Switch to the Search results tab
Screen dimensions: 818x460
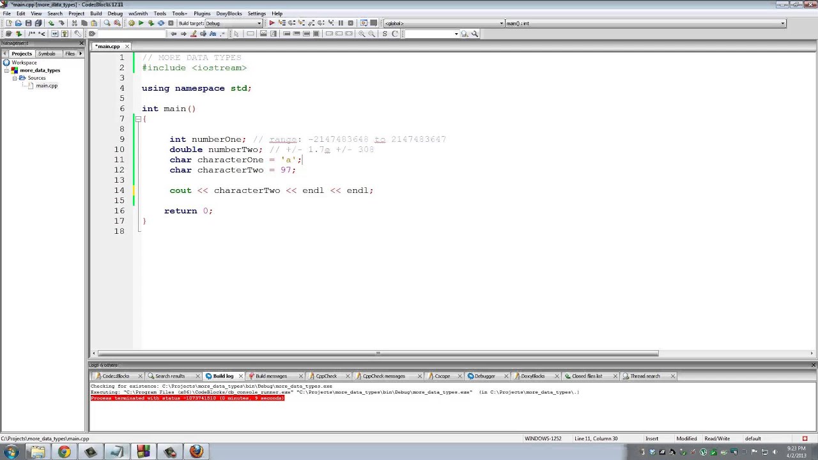pos(169,376)
